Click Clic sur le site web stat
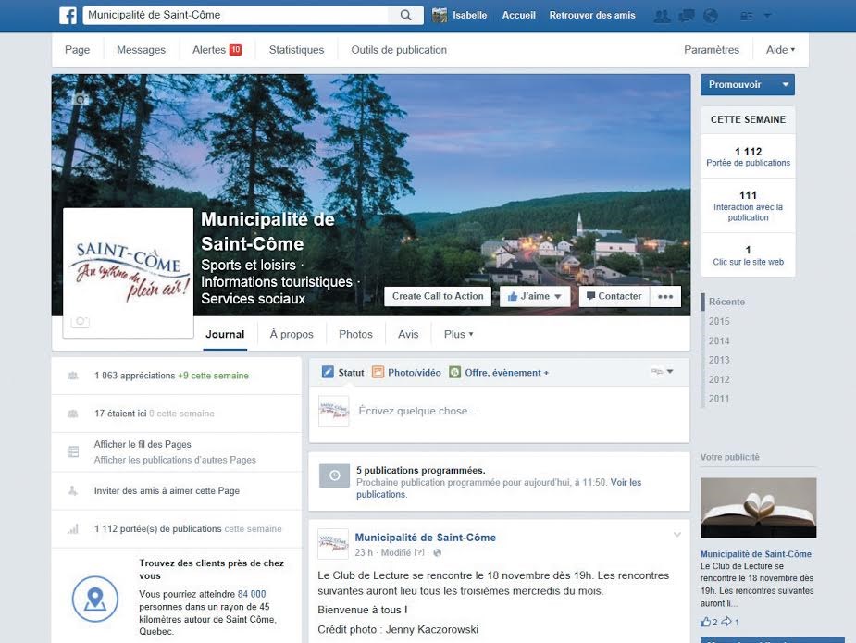 point(748,255)
